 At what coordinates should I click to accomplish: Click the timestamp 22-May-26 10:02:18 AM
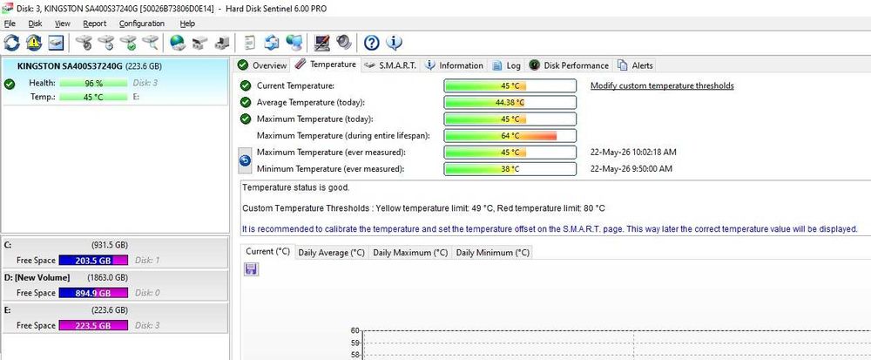click(x=633, y=152)
